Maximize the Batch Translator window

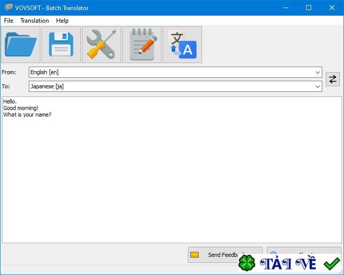309,8
